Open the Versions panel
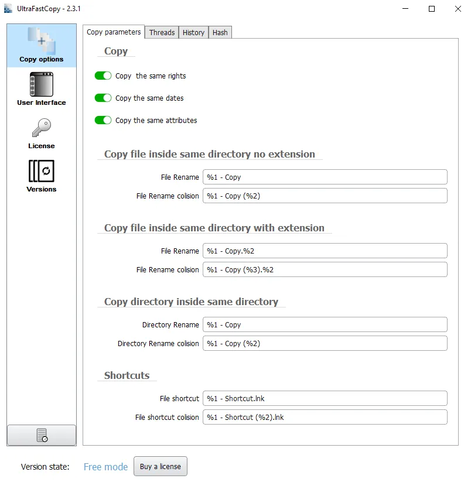This screenshot has width=471, height=489. pos(41,176)
